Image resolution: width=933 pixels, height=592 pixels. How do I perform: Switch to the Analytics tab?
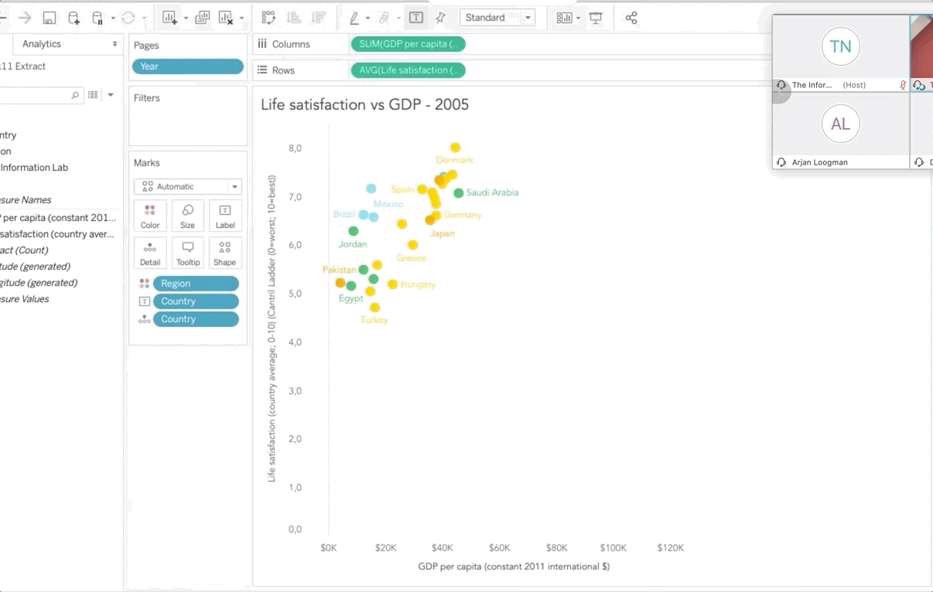pos(42,44)
